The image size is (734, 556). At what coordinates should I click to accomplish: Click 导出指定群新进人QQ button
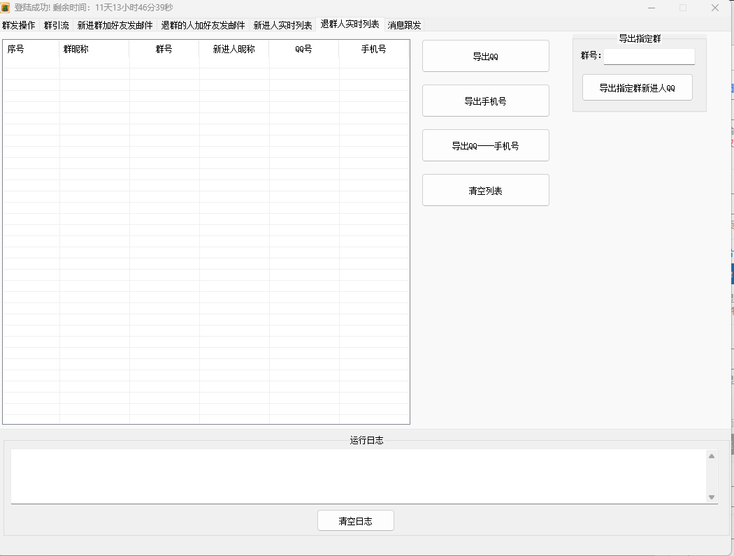637,87
